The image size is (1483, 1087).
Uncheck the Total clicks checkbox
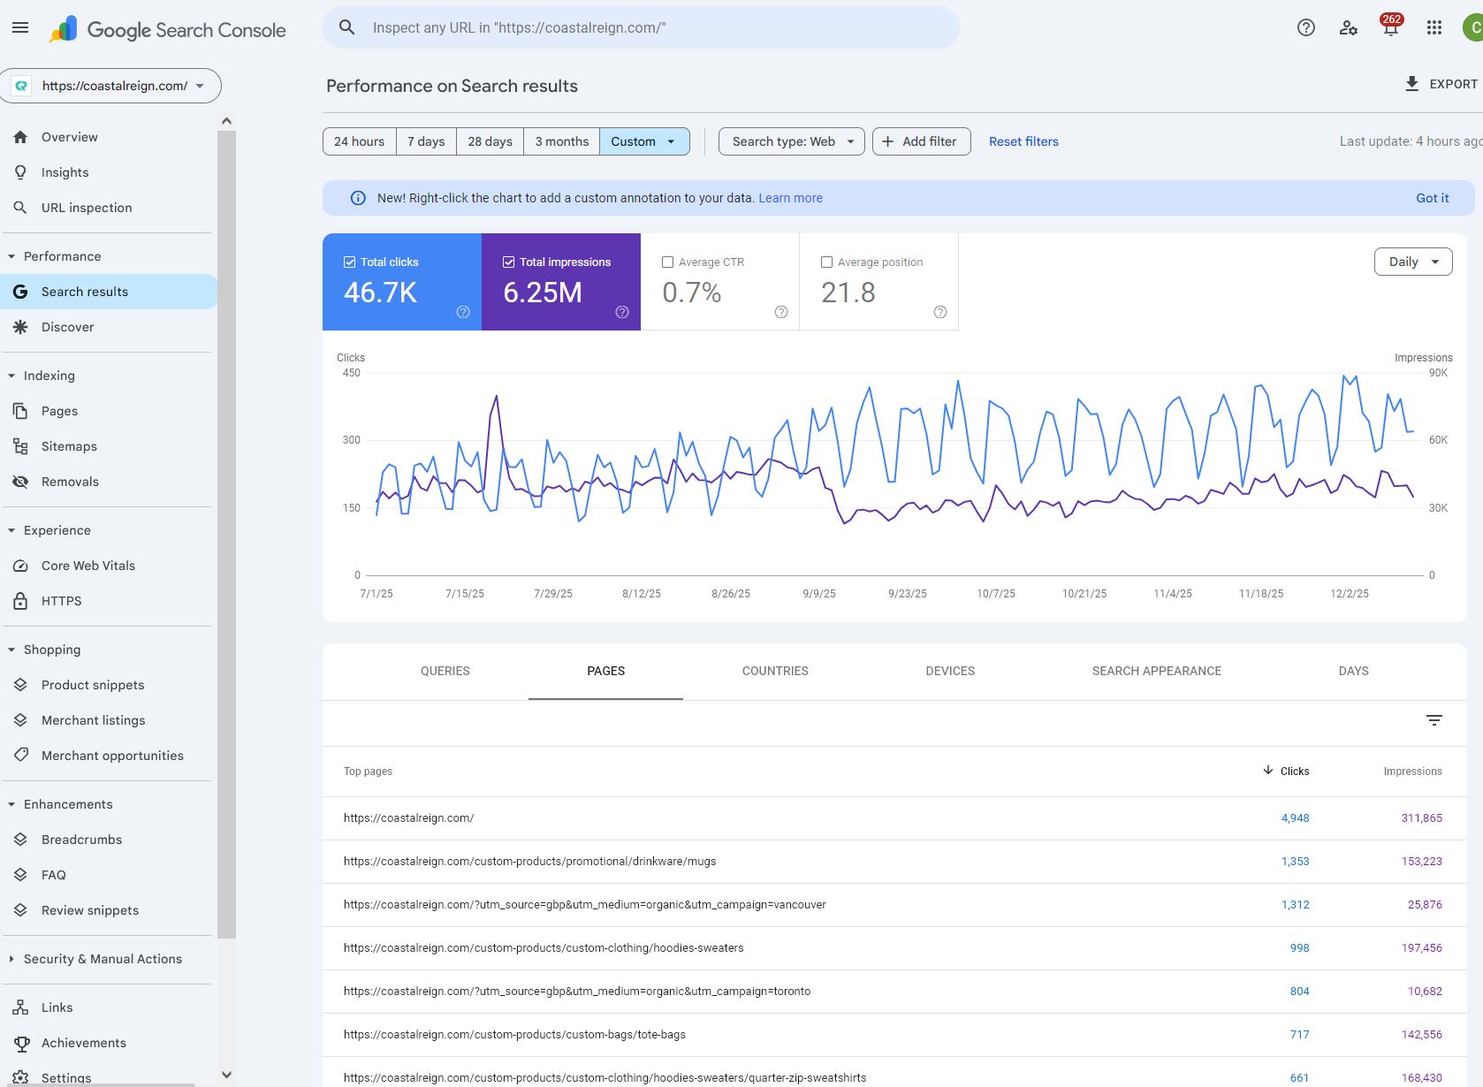click(x=350, y=262)
